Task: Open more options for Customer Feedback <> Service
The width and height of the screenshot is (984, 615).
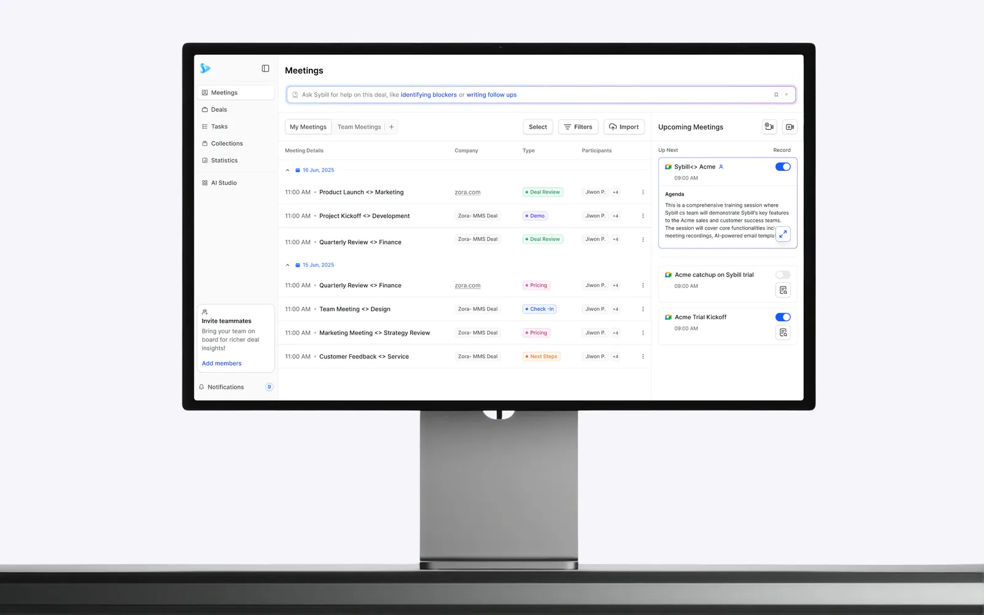Action: tap(643, 357)
